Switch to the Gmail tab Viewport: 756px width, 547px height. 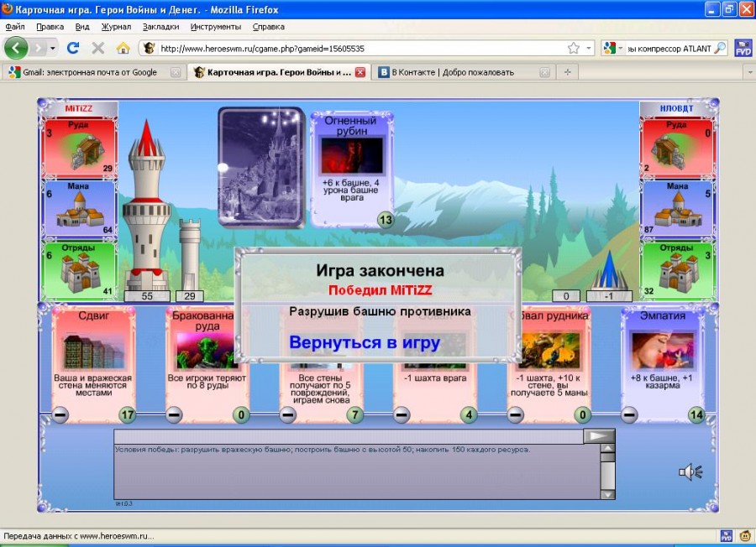(x=93, y=72)
